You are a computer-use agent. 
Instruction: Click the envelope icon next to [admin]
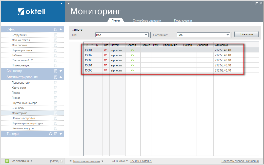pos(62,161)
